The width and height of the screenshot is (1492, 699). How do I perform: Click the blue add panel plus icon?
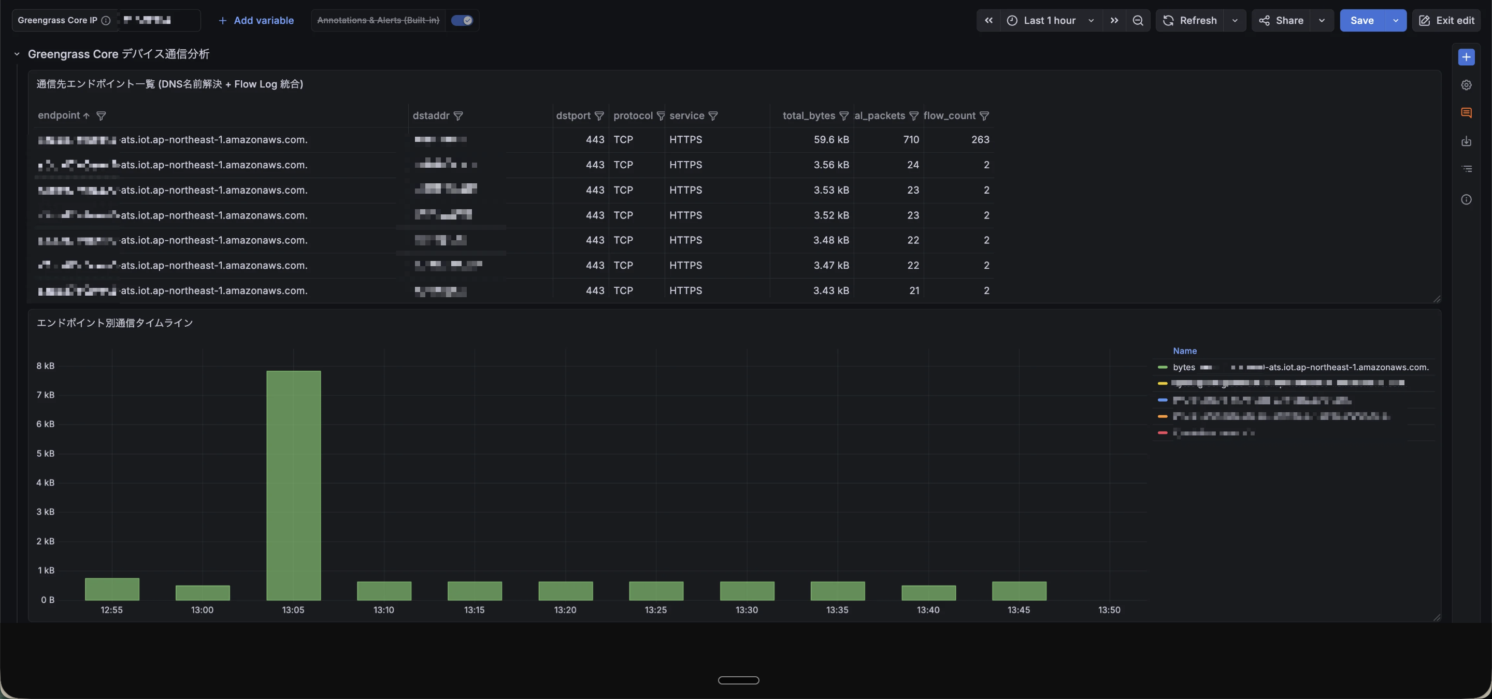pyautogui.click(x=1466, y=57)
